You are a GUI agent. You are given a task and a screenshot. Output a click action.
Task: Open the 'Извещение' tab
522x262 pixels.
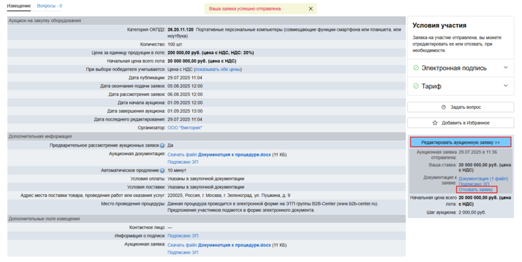tap(19, 6)
